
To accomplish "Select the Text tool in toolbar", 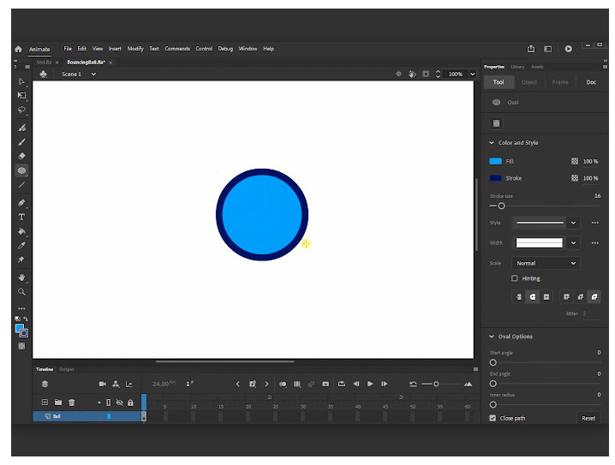I will (x=21, y=217).
